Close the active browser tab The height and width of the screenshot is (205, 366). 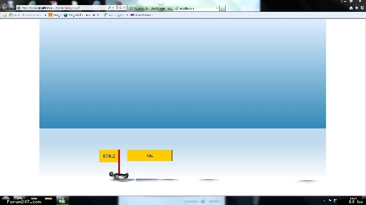click(217, 8)
